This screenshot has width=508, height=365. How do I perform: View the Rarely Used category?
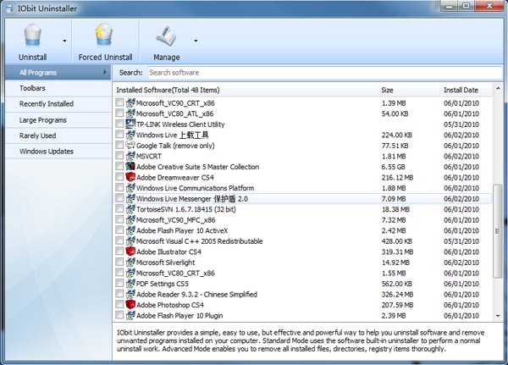coord(58,135)
